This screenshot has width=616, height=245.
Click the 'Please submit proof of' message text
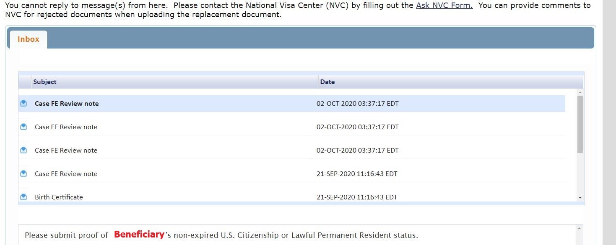click(x=66, y=235)
